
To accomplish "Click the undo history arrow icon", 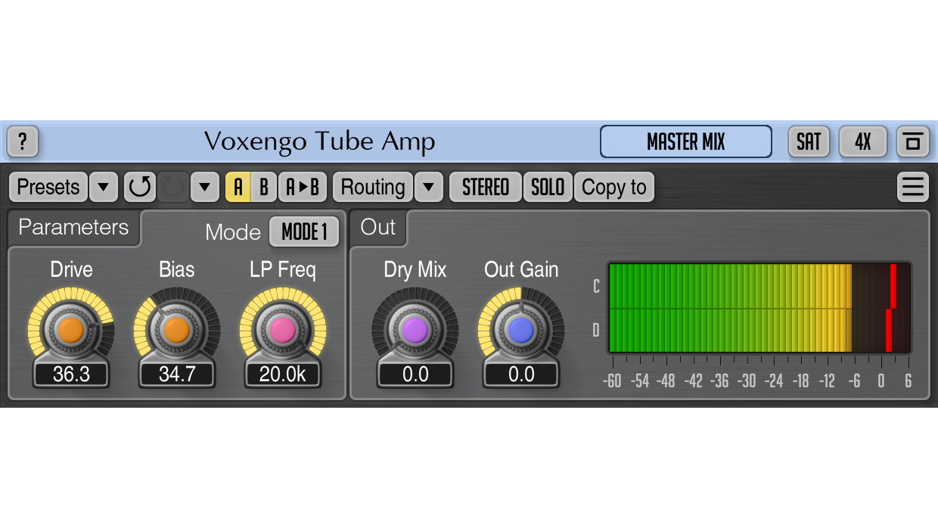I will pyautogui.click(x=139, y=187).
